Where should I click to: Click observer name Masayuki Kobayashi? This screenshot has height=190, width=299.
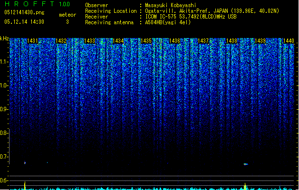pos(171,5)
